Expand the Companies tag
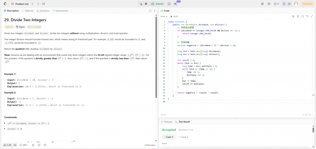Image resolution: width=316 pixels, height=149 pixels. [x=34, y=27]
